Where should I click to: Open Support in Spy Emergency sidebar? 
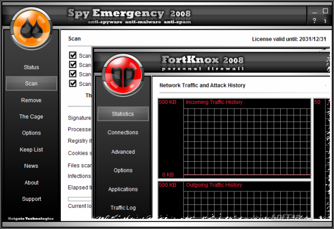pyautogui.click(x=31, y=199)
